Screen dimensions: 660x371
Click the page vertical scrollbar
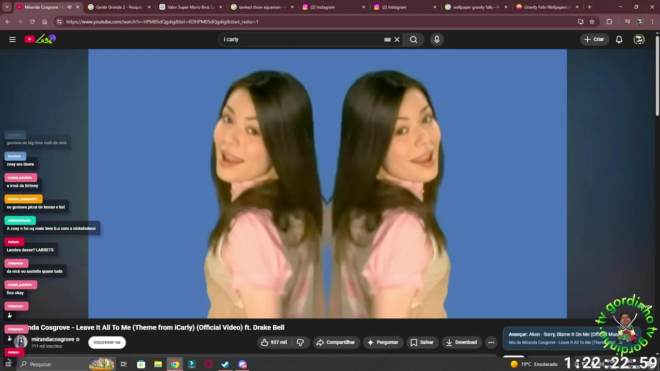657,75
